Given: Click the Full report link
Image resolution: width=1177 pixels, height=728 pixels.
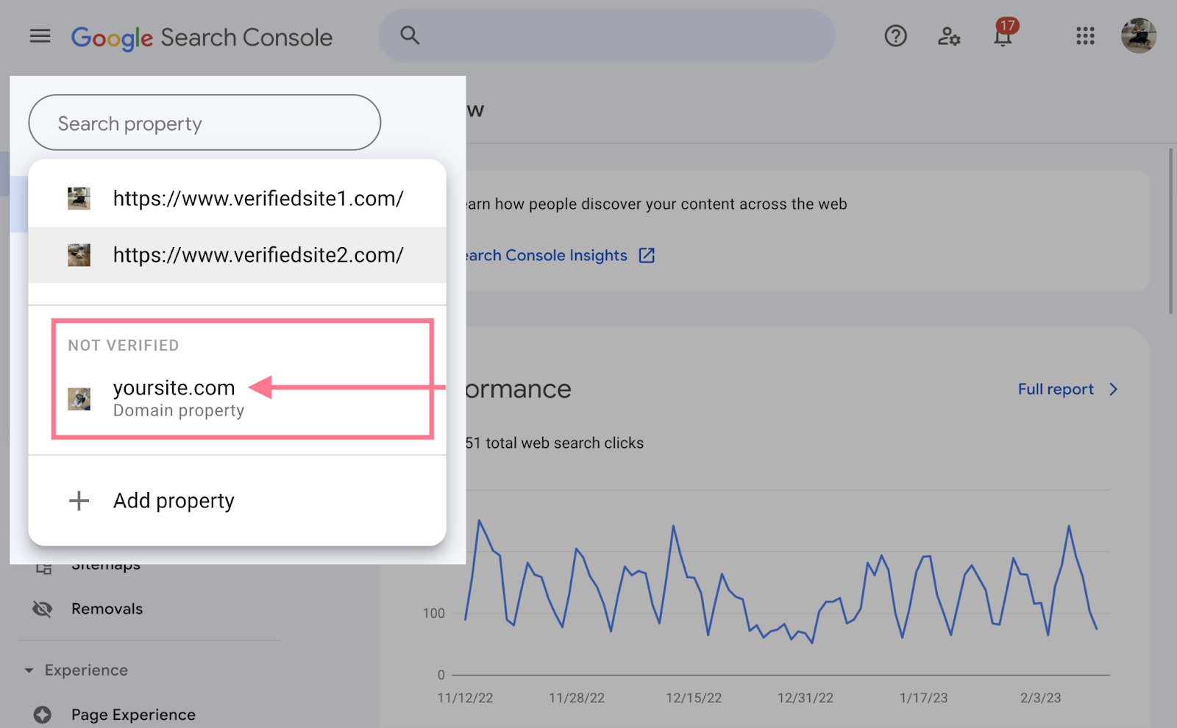Looking at the screenshot, I should click(x=1056, y=389).
